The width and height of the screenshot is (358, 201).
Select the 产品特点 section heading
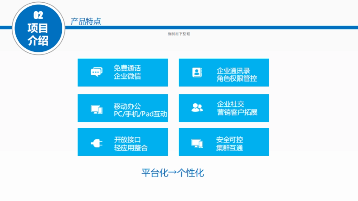tap(86, 21)
